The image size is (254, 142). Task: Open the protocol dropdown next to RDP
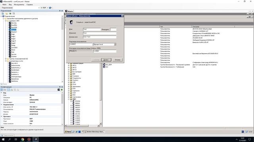(48, 8)
